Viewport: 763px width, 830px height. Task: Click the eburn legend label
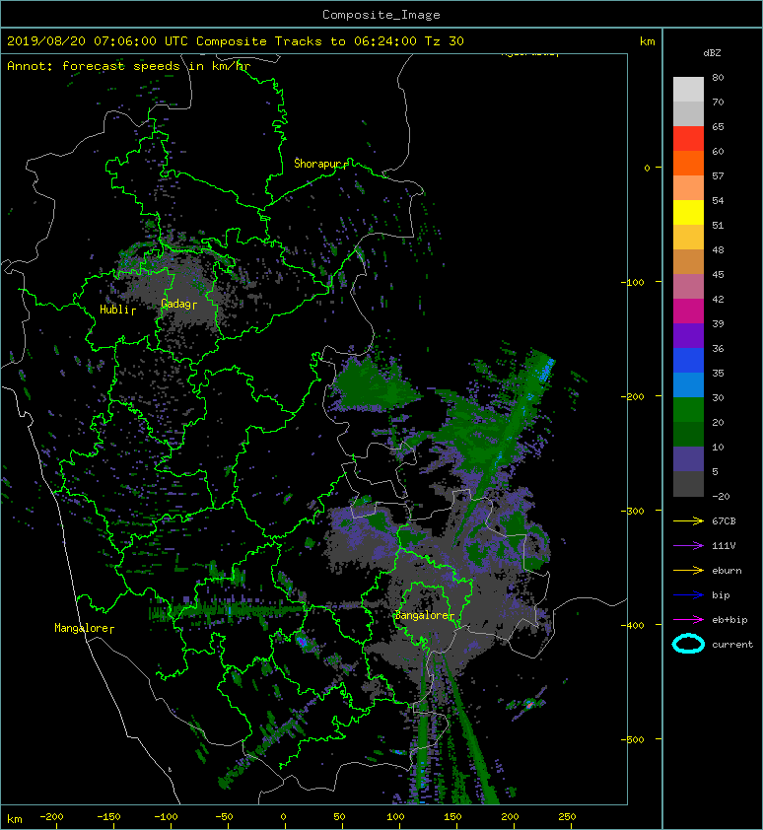coord(727,571)
